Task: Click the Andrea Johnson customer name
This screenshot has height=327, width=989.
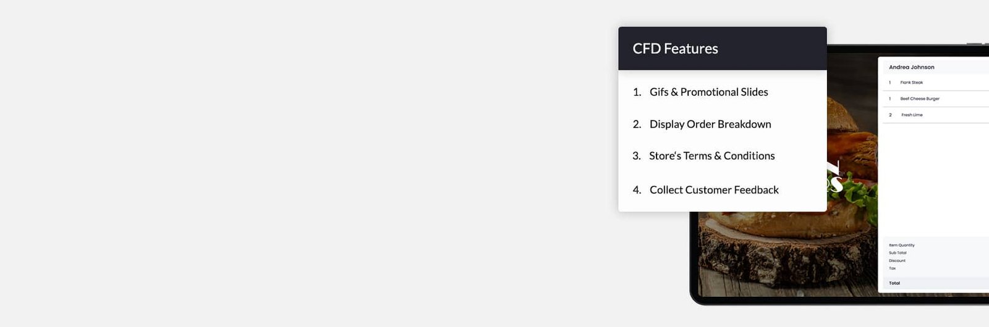Action: click(x=911, y=67)
